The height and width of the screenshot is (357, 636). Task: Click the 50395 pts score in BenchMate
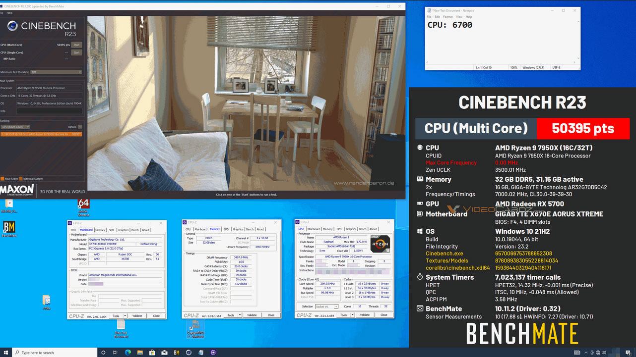(583, 129)
